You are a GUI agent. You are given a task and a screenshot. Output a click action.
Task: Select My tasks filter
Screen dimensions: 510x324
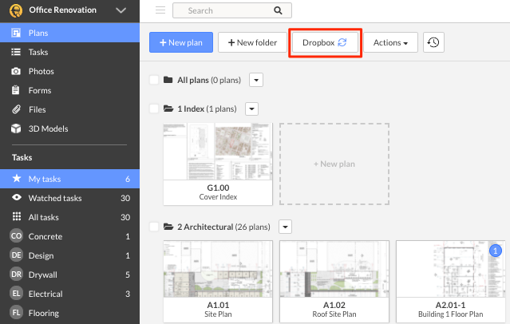click(69, 179)
